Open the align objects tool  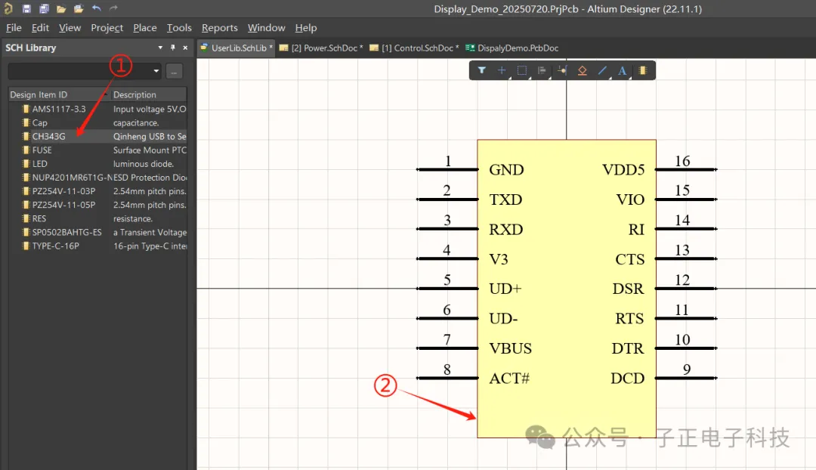542,70
